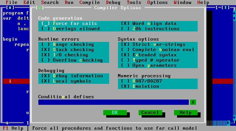Turn on 286 instructions checkbox
Image resolution: width=236 pixels, height=131 pixels.
pyautogui.click(x=125, y=29)
